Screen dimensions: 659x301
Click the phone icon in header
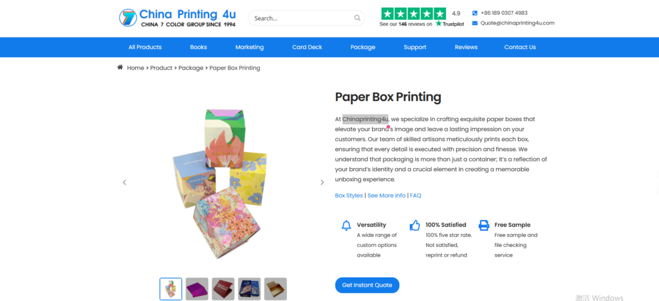474,13
